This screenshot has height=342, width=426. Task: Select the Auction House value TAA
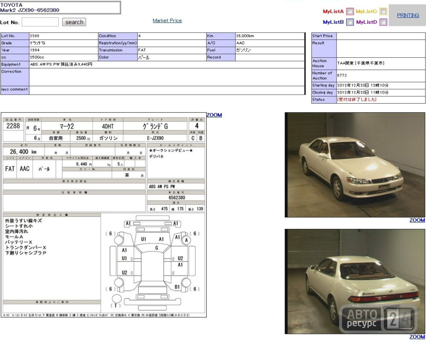point(361,63)
